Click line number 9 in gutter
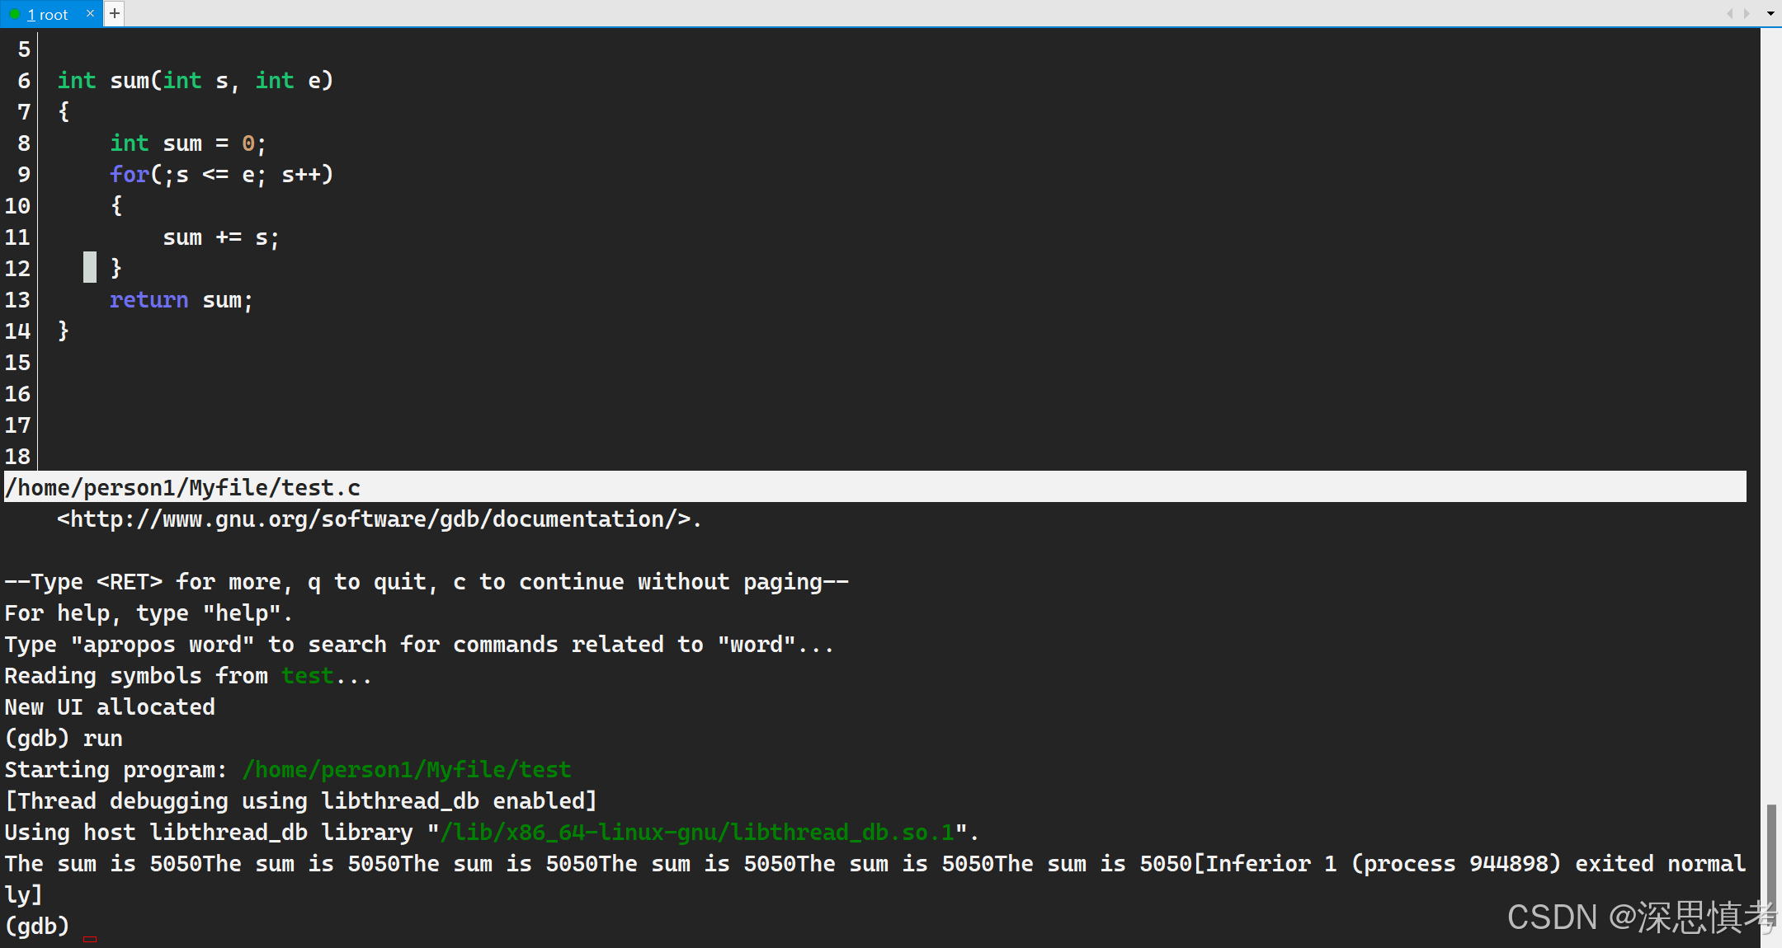This screenshot has width=1782, height=948. [23, 175]
